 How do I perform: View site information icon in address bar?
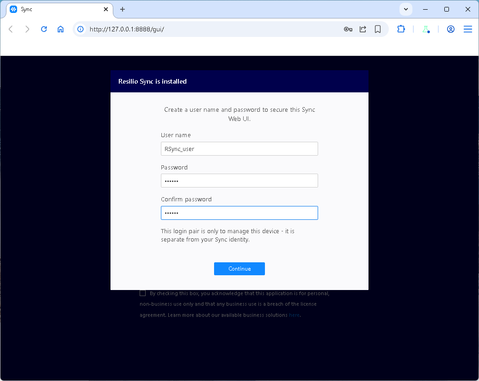[80, 29]
